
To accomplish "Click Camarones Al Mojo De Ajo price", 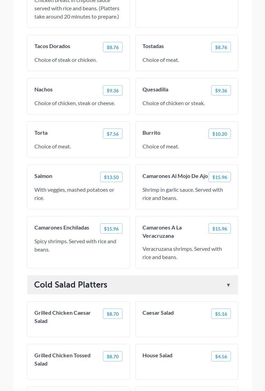I will point(220,177).
